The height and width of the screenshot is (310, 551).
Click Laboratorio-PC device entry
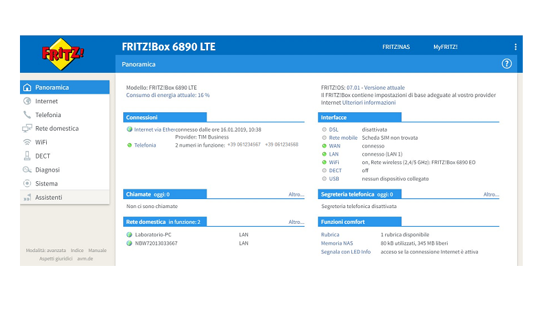tap(153, 234)
